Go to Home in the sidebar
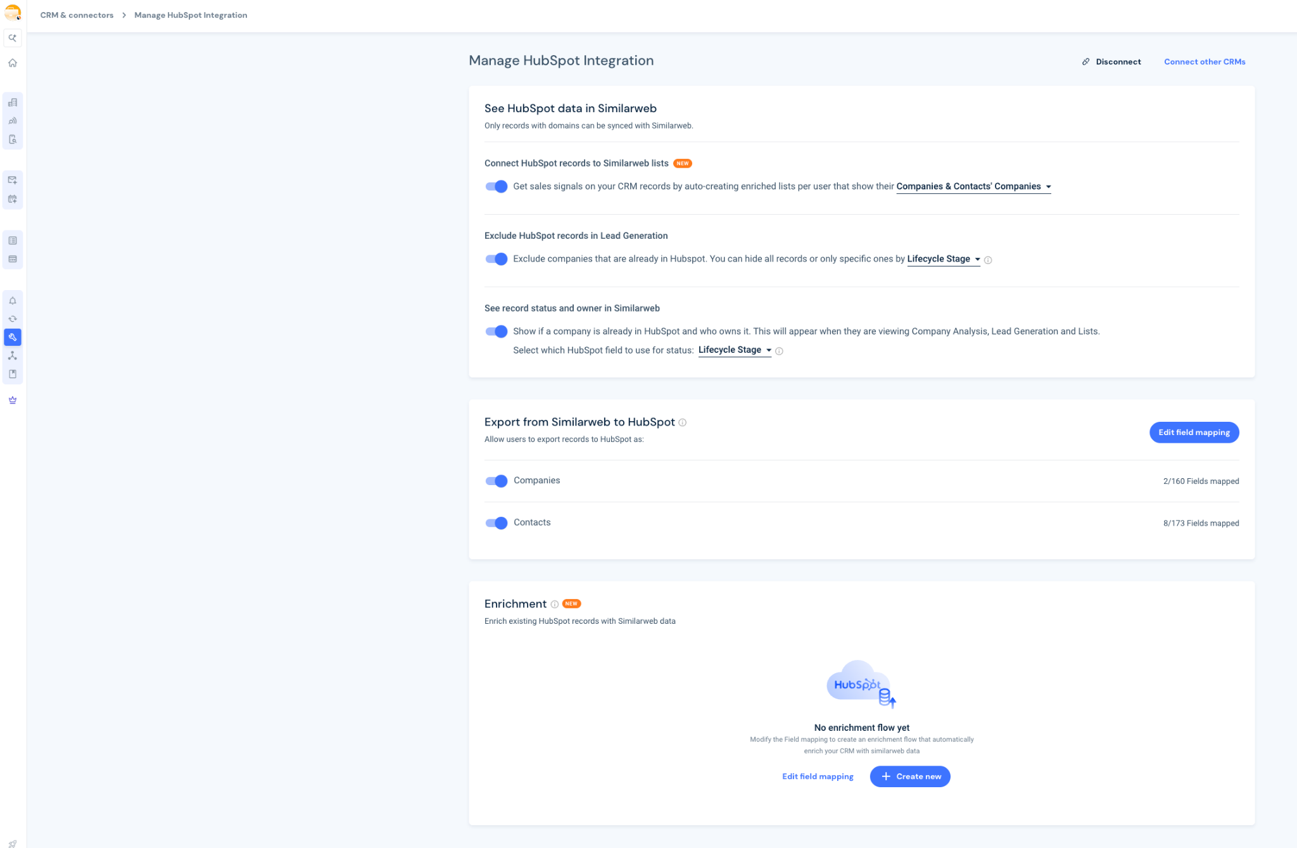 pos(13,63)
